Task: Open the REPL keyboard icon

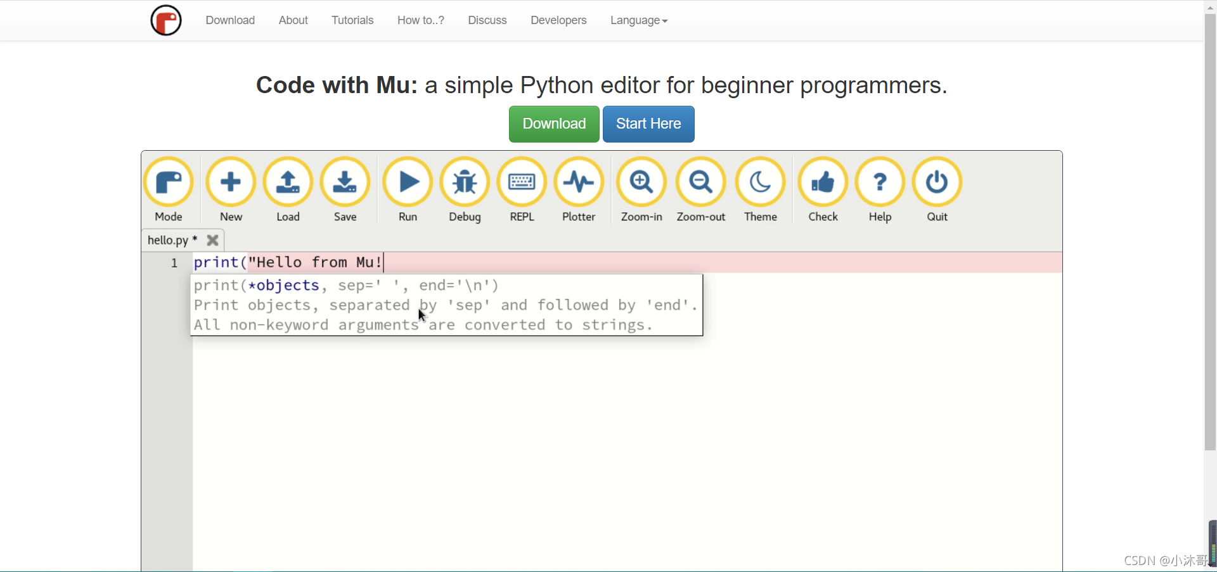Action: point(522,182)
